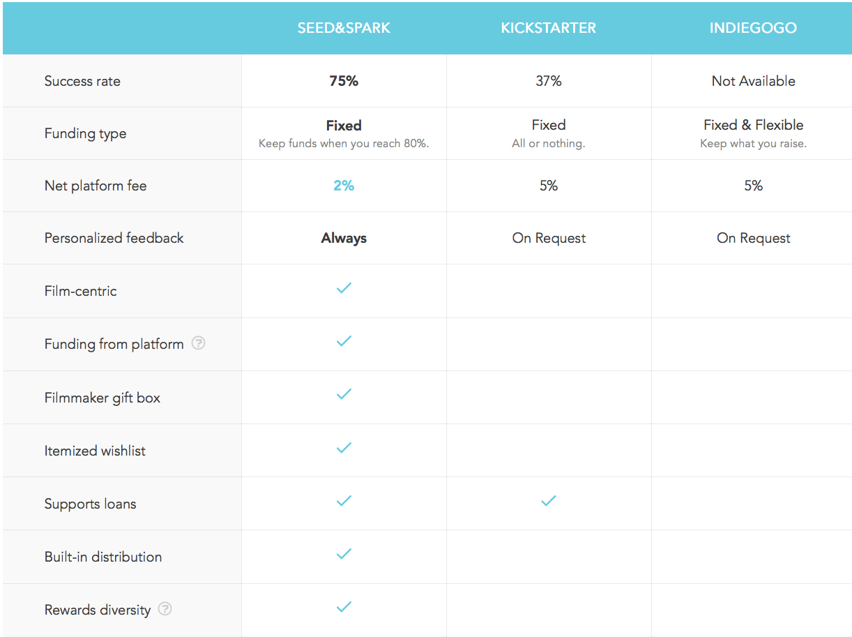Click the Funding from platform label text
This screenshot has width=852, height=637.
click(x=114, y=344)
